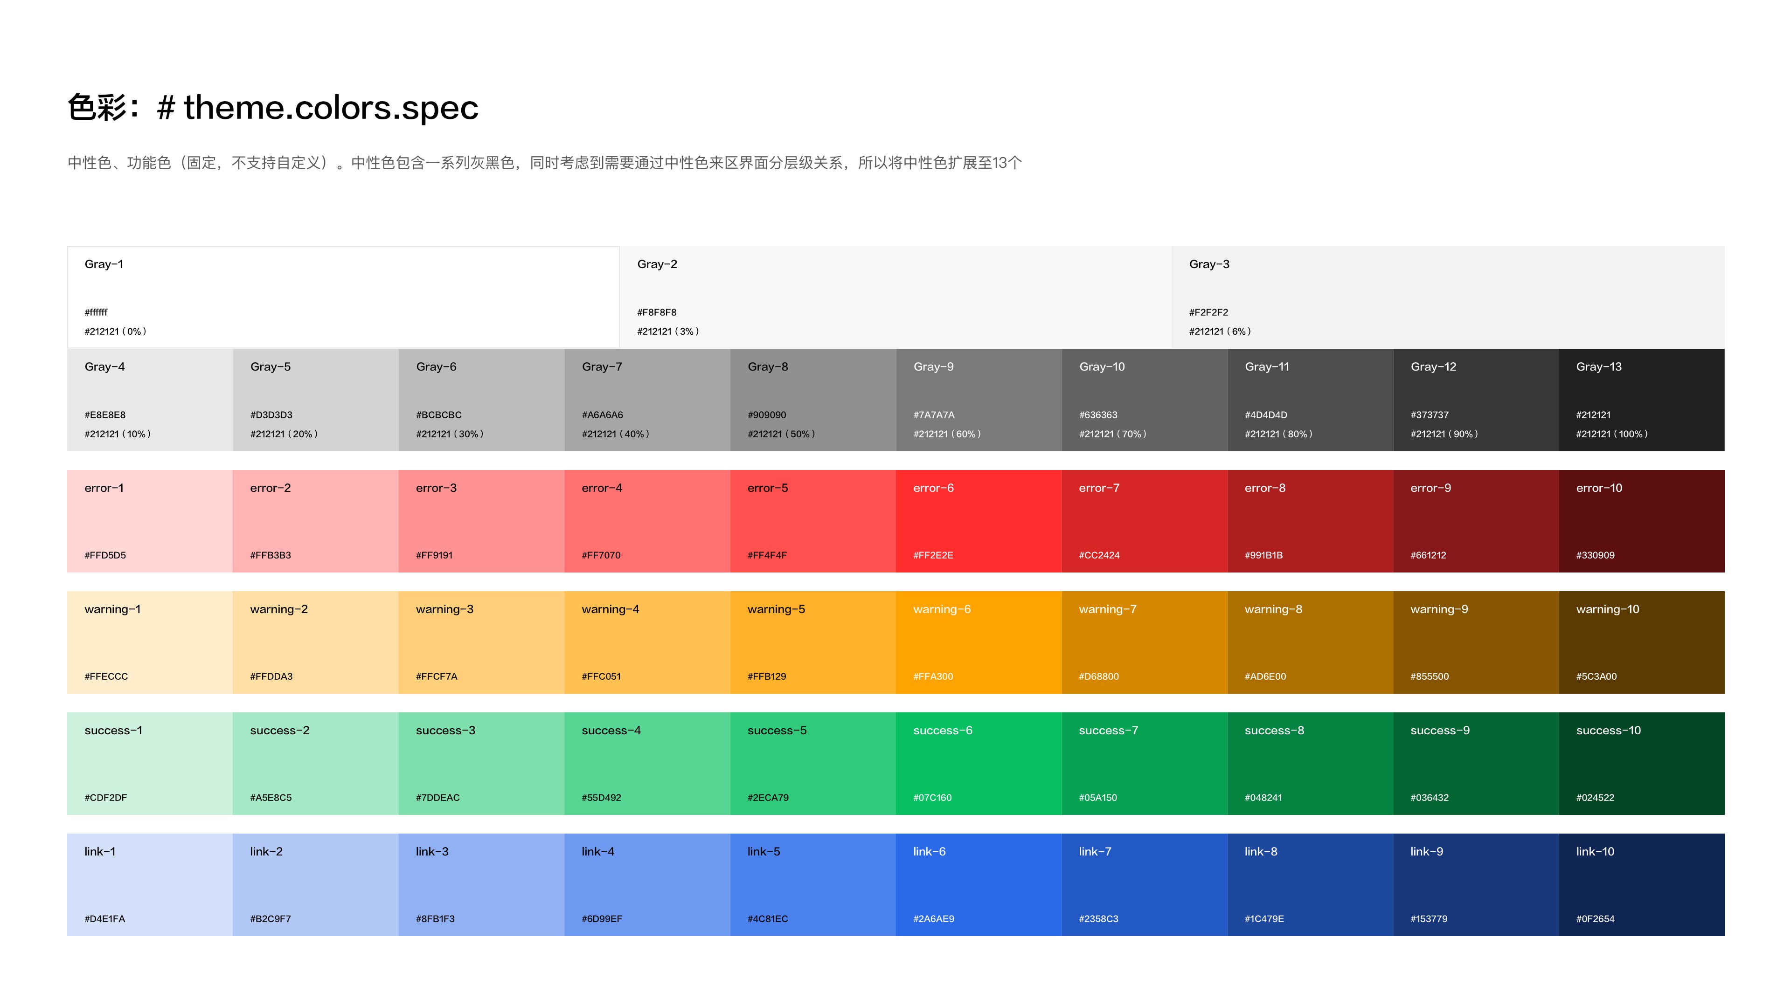This screenshot has height=1007, width=1791.
Task: Click the warning-3 #FFCF7A swatch
Action: pos(481,642)
